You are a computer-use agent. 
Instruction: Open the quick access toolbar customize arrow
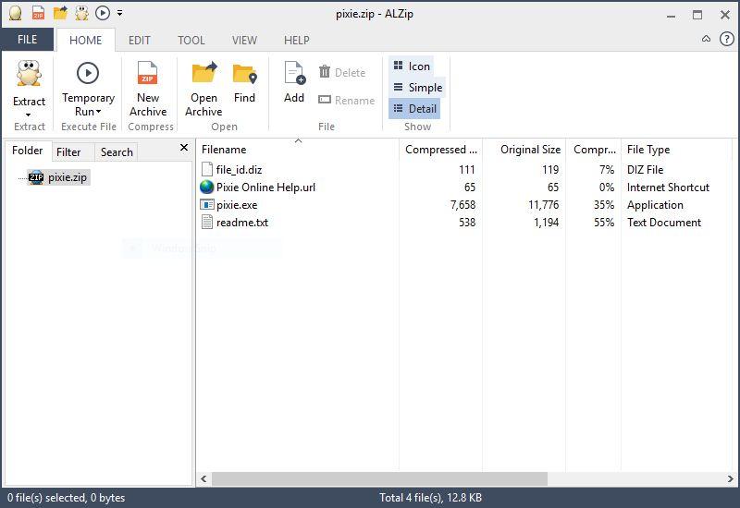(x=120, y=13)
